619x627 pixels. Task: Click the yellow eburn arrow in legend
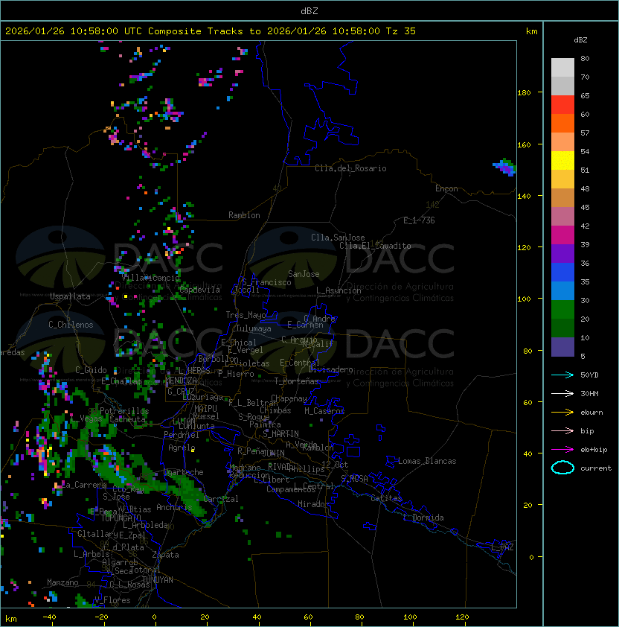pos(562,413)
